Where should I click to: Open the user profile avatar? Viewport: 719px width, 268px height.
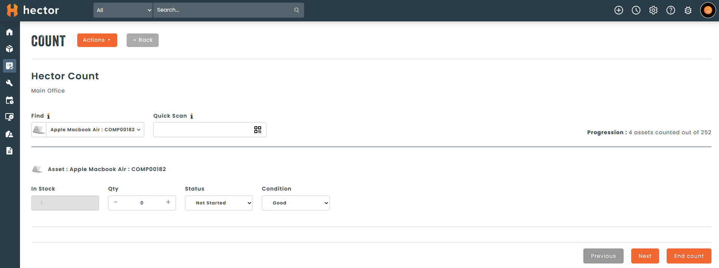708,10
